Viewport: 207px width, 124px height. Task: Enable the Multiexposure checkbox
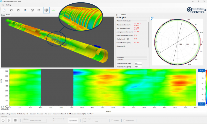[x=124, y=120]
